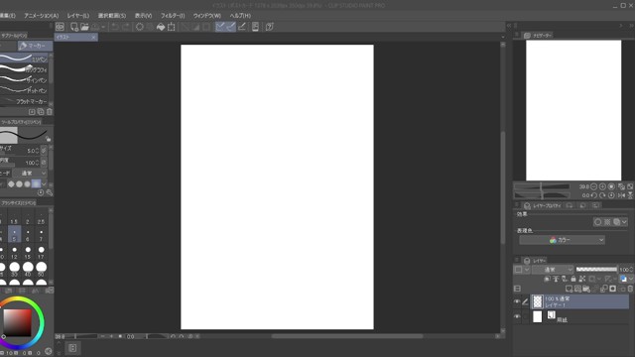Screen dimensions: 635x357
Task: Zoom in using navigator plus icon
Action: click(x=602, y=186)
